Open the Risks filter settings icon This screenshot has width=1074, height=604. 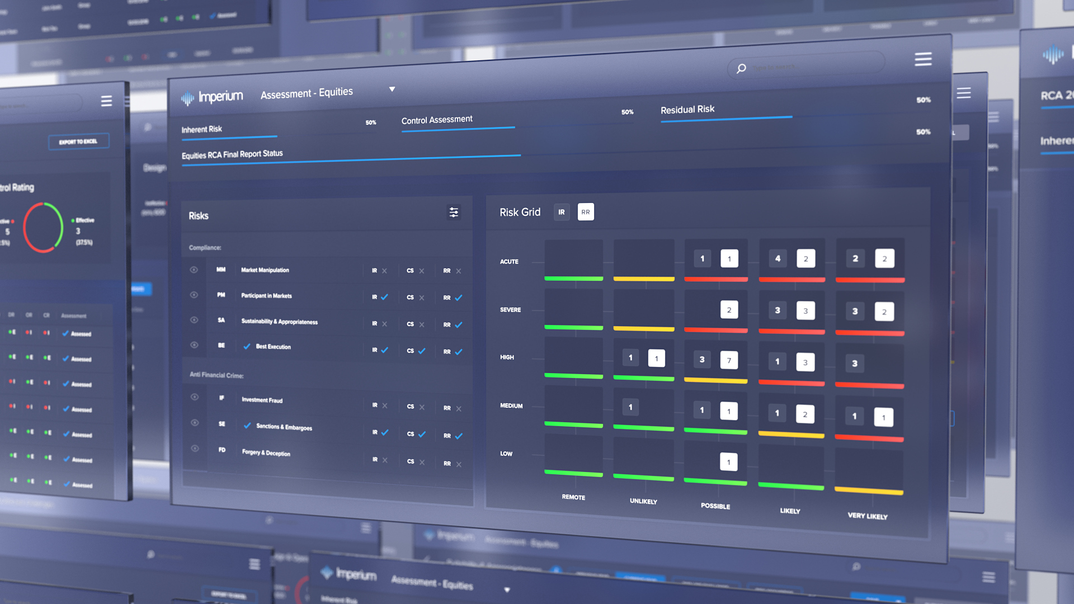pos(454,213)
